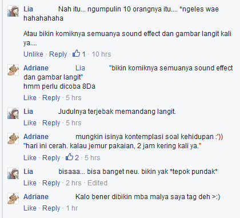Like Adriane's 'hmm perlu dicoba' comment
The height and width of the screenshot is (218, 240).
[x=30, y=98]
